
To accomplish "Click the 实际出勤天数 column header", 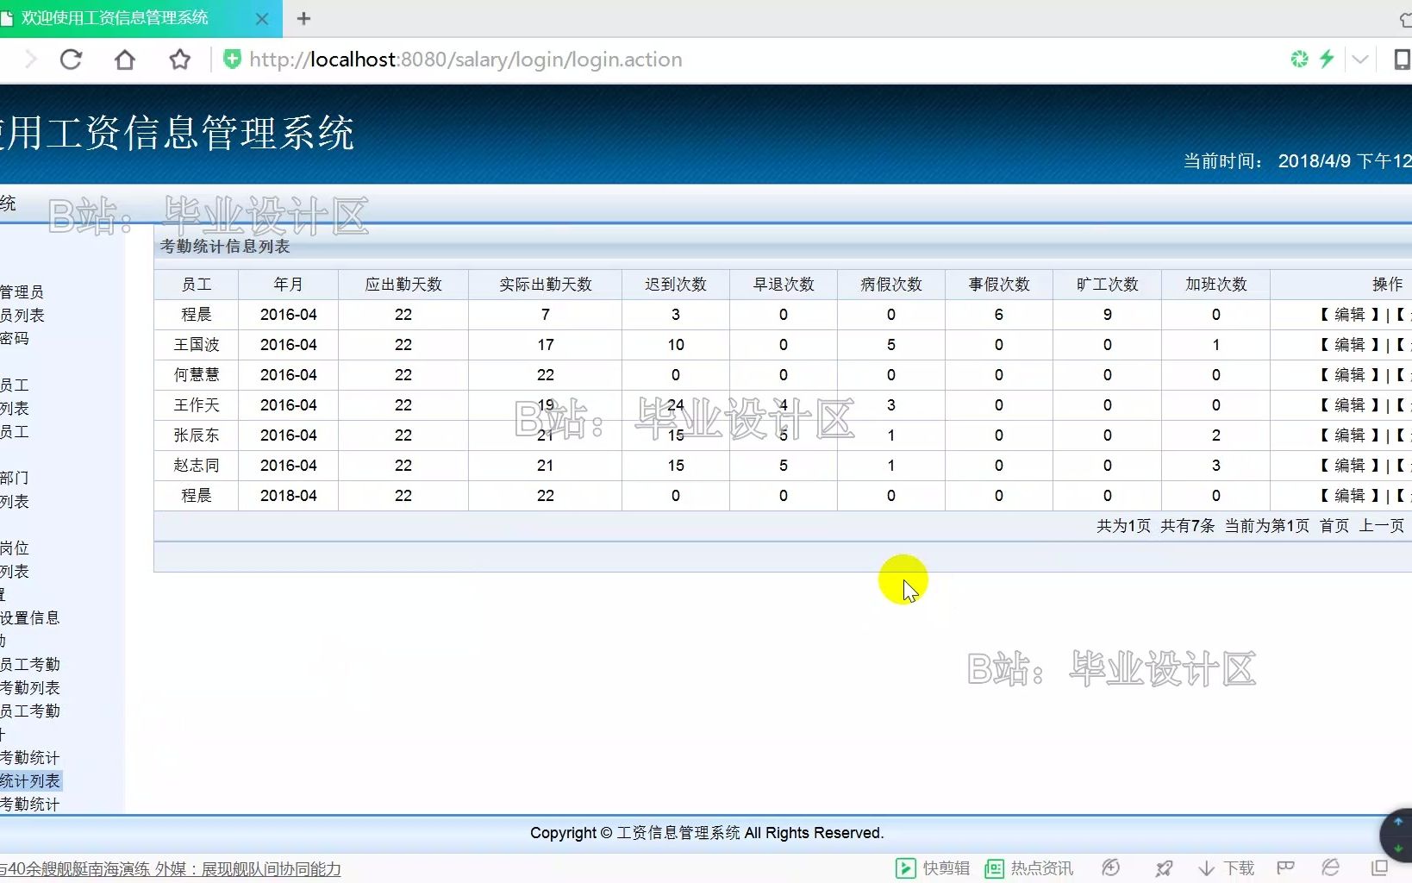I will pyautogui.click(x=546, y=285).
